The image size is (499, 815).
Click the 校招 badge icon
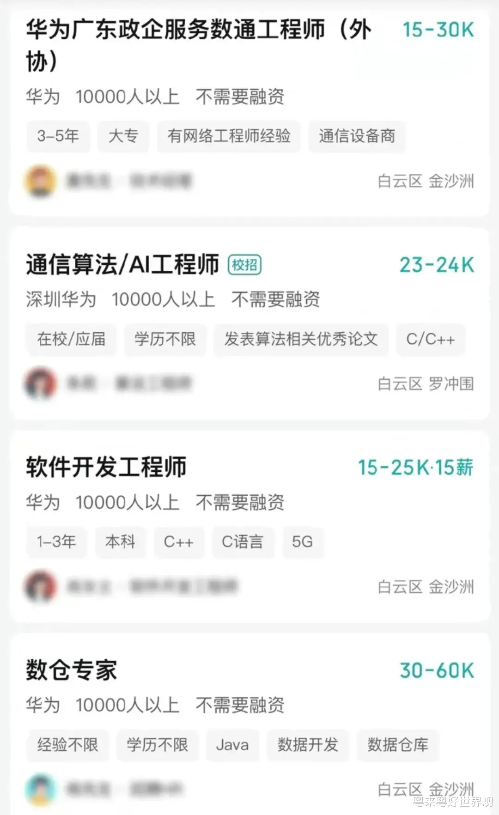pos(245,265)
